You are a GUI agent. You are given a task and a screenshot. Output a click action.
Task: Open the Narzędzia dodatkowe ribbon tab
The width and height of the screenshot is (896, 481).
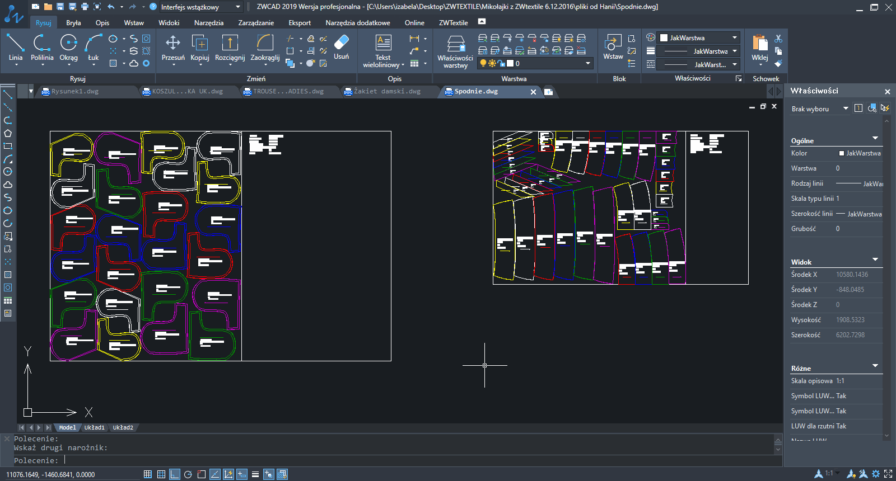[x=358, y=23]
